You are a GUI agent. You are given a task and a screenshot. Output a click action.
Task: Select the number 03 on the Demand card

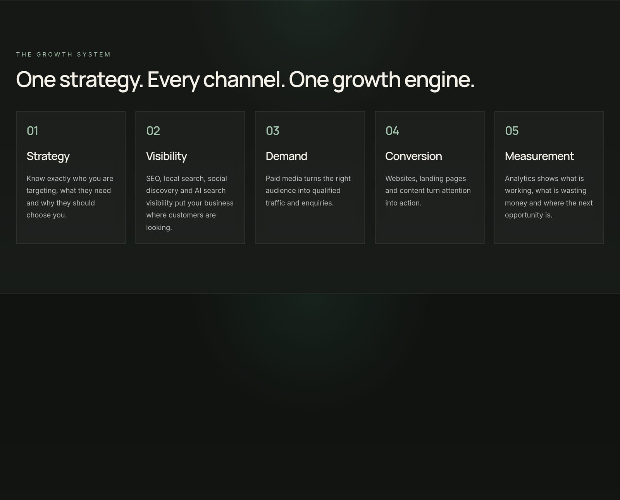coord(272,131)
